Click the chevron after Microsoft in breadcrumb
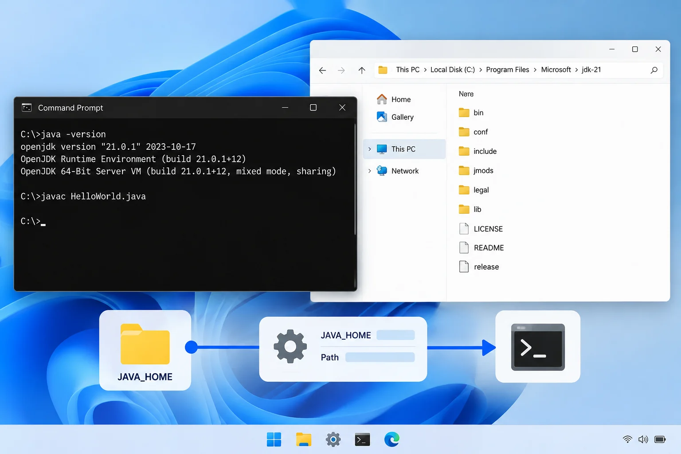This screenshot has height=454, width=681. click(x=576, y=70)
